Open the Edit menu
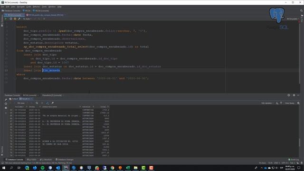The image size is (304, 171). point(8,7)
